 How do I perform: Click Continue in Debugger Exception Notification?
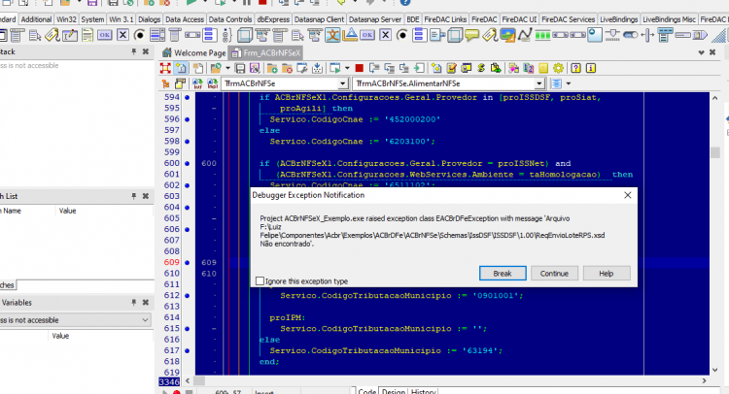(554, 274)
